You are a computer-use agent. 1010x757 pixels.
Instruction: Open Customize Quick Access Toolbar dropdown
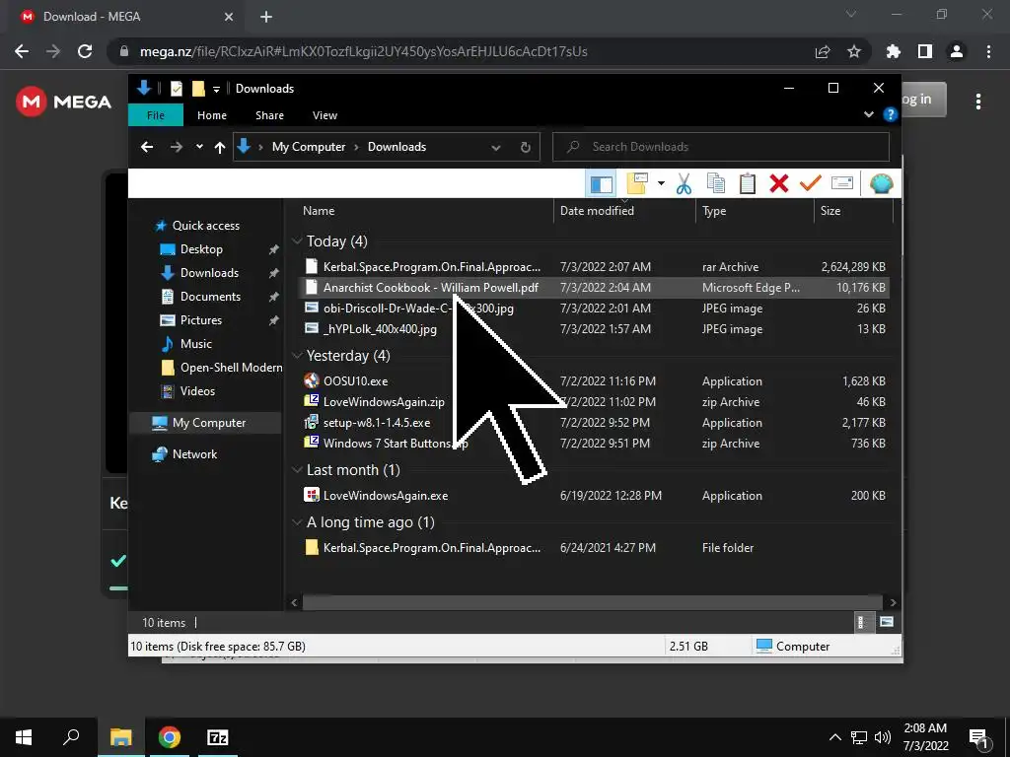click(216, 89)
